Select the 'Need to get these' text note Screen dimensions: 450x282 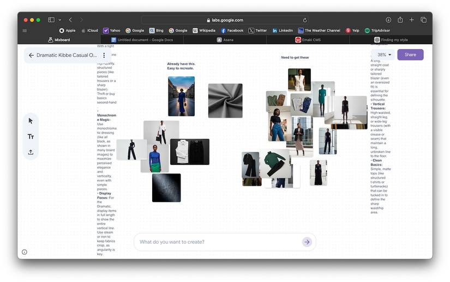click(x=295, y=58)
